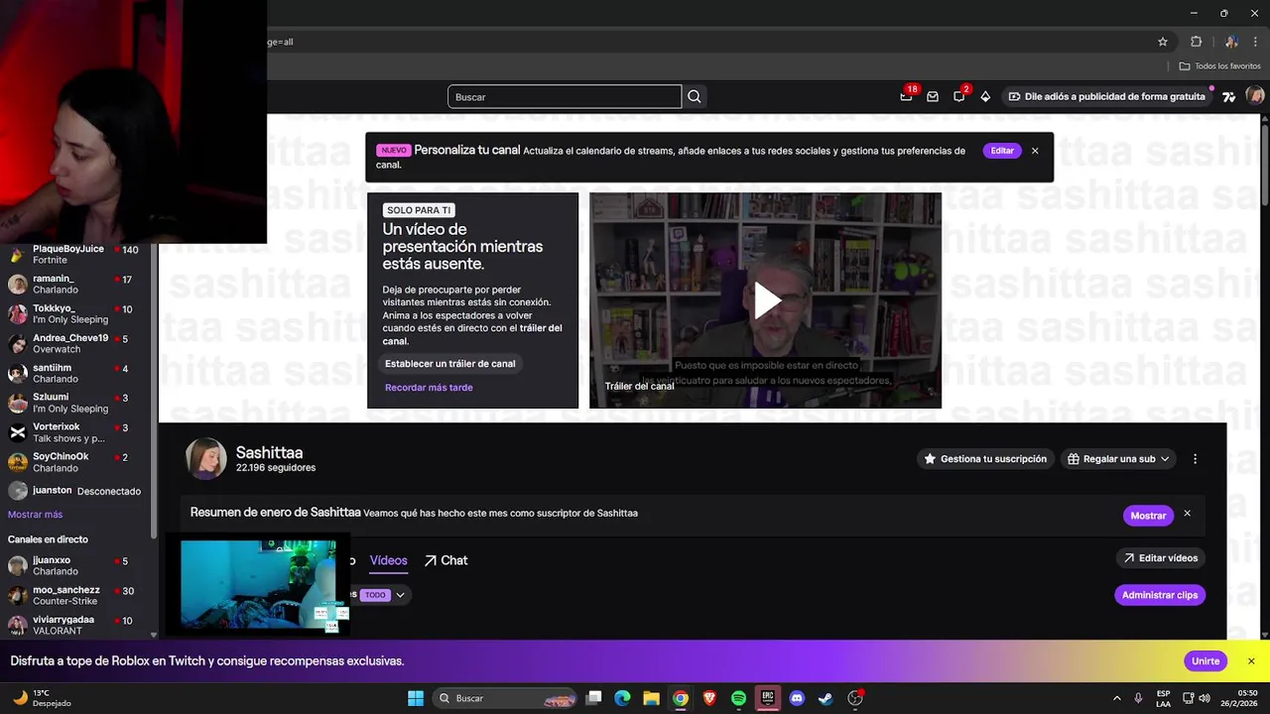Click Dile adiós a publicidad button

1106,96
